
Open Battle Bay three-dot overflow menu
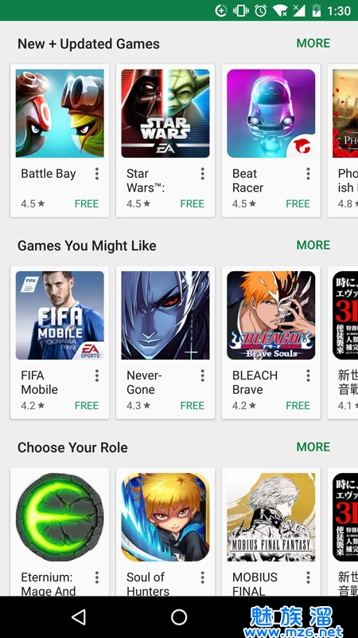point(96,174)
